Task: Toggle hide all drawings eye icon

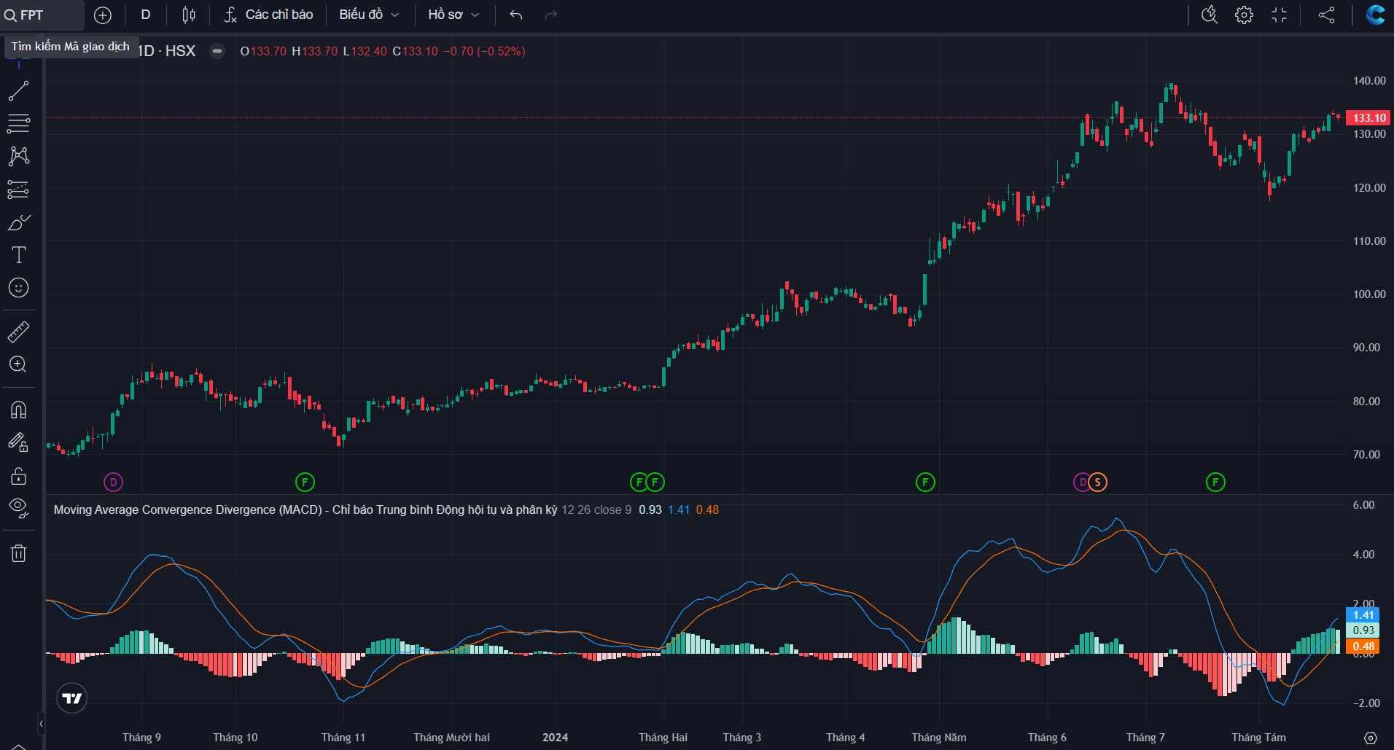Action: pos(18,508)
